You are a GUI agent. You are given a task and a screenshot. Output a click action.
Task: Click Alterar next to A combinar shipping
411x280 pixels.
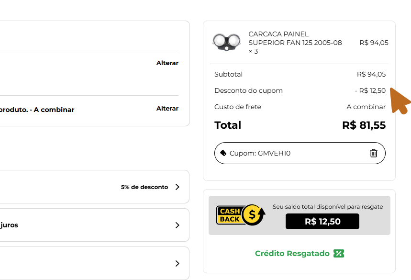point(167,108)
